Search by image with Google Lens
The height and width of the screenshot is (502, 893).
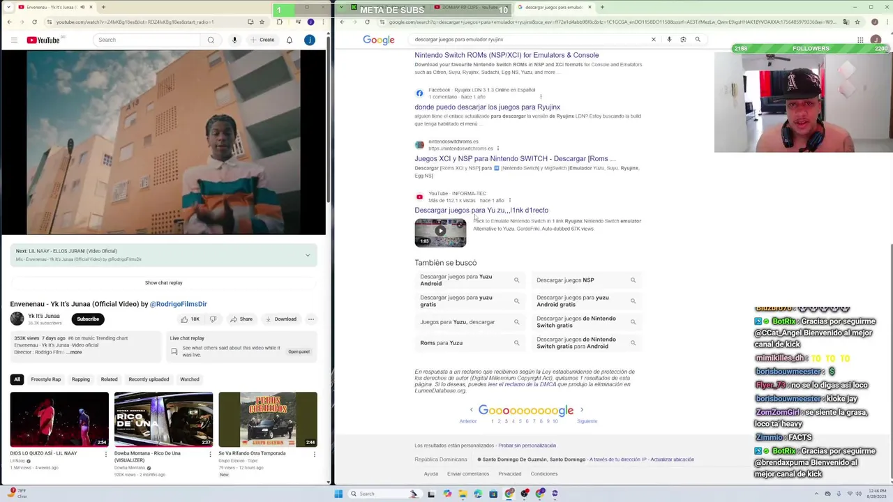coord(683,40)
